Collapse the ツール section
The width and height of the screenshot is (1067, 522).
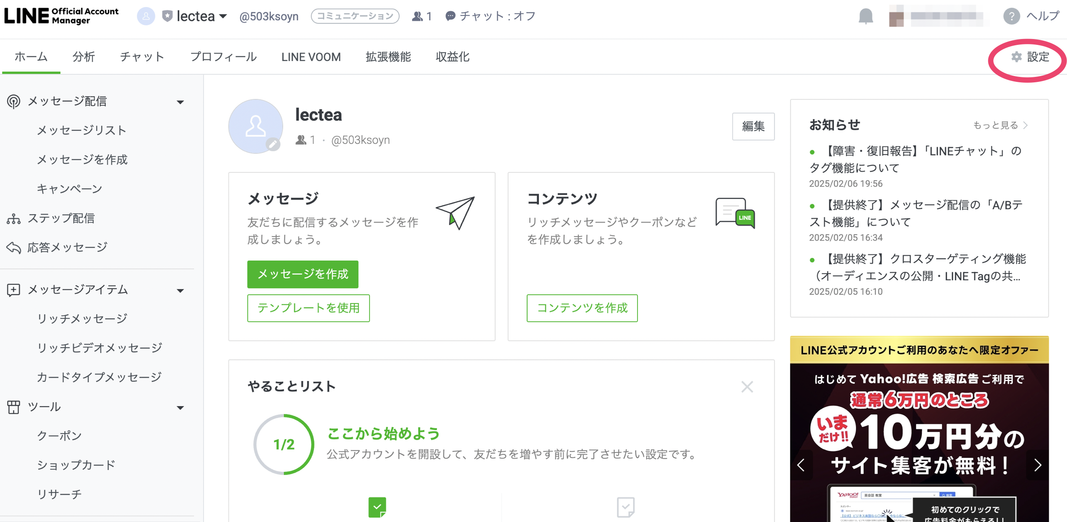click(x=180, y=408)
